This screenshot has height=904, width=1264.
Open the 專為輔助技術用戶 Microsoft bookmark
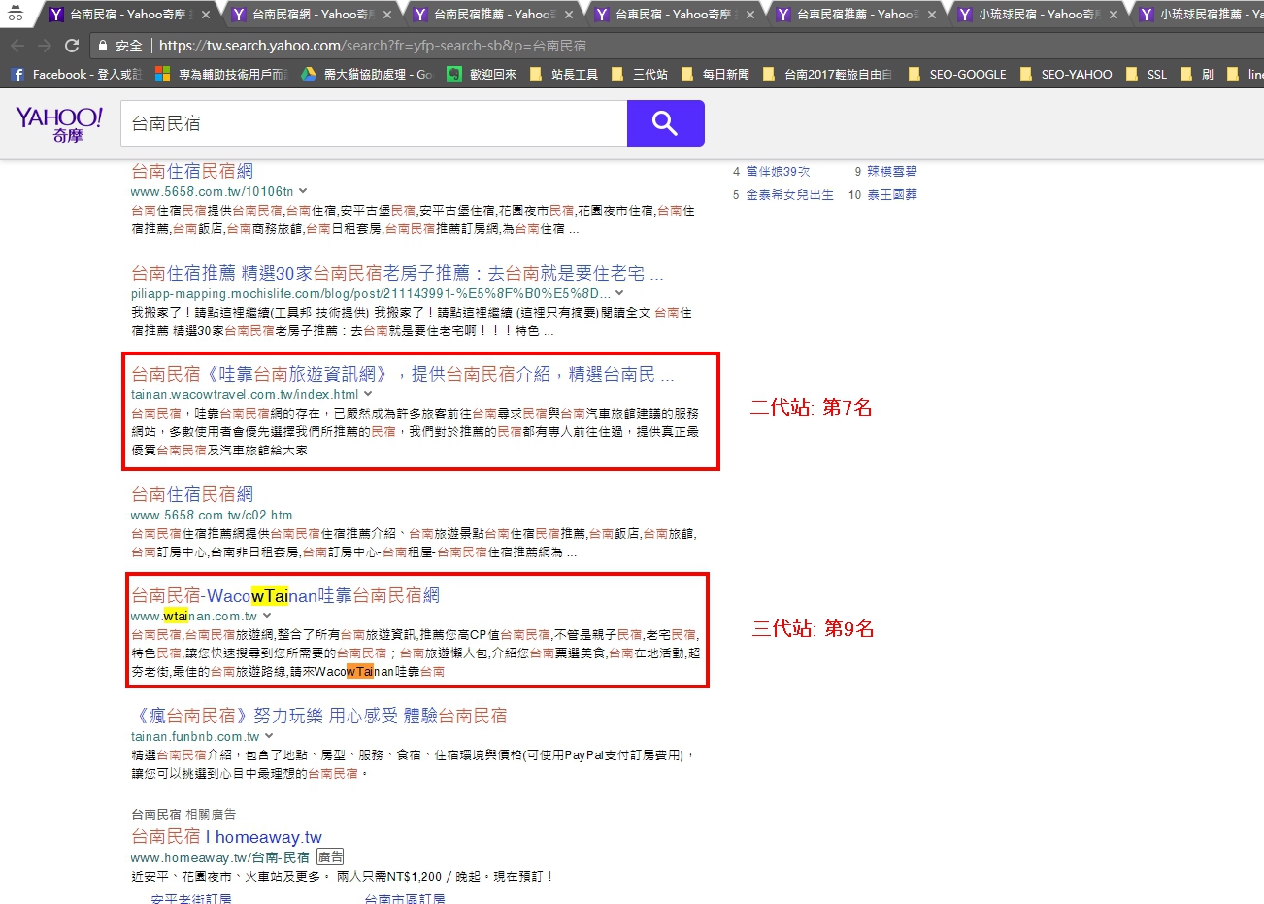click(x=221, y=74)
